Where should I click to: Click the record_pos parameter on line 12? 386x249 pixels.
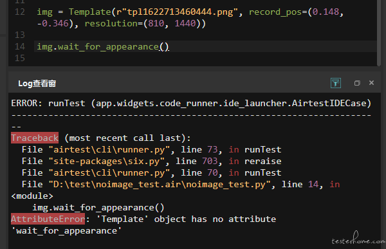(275, 12)
